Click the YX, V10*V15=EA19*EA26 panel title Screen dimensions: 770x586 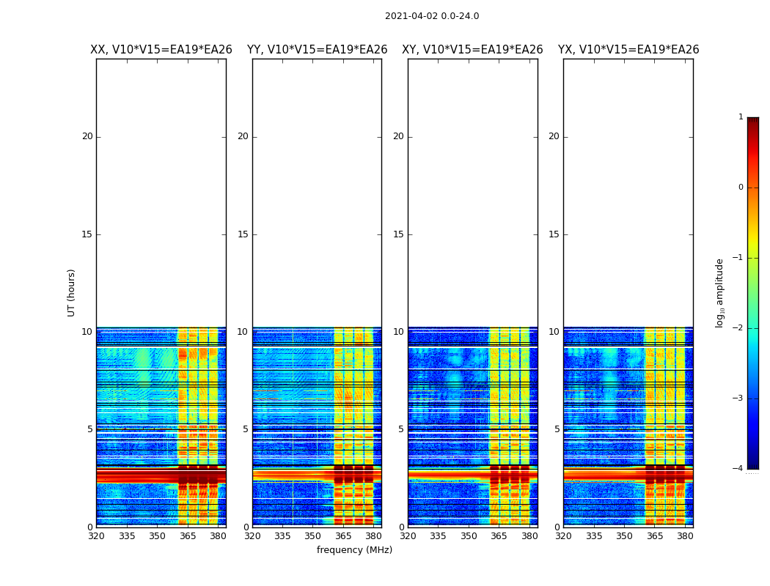(x=628, y=50)
